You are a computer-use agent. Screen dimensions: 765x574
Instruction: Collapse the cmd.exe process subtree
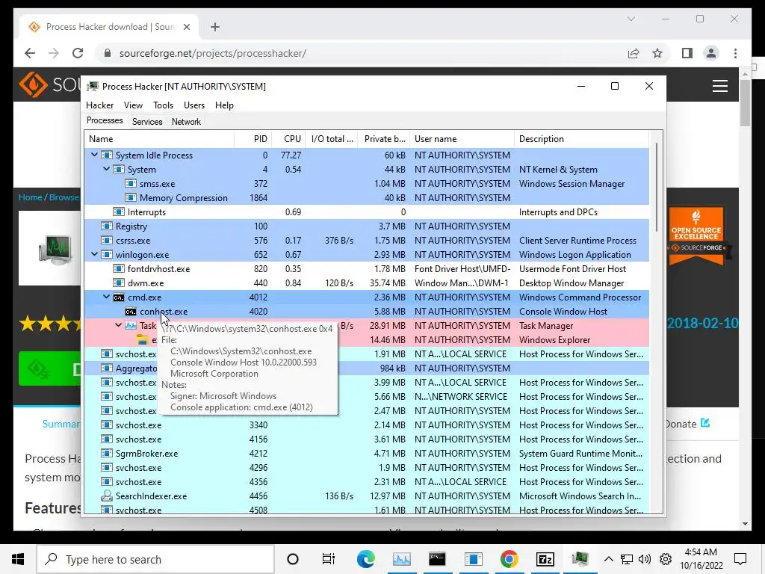click(x=106, y=297)
